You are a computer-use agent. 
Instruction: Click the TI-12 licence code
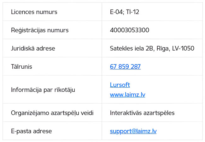click(132, 12)
